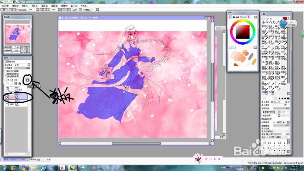Select the lasso selection tool
This screenshot has width=304, height=171.
tap(267, 19)
